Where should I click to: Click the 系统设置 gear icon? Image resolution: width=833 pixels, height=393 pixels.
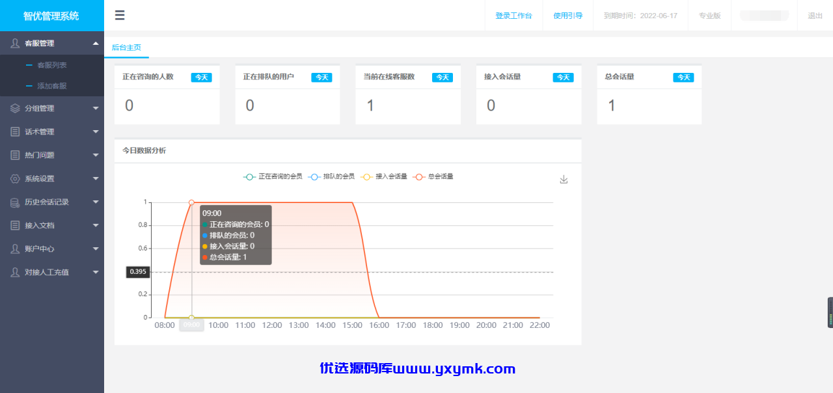[15, 178]
